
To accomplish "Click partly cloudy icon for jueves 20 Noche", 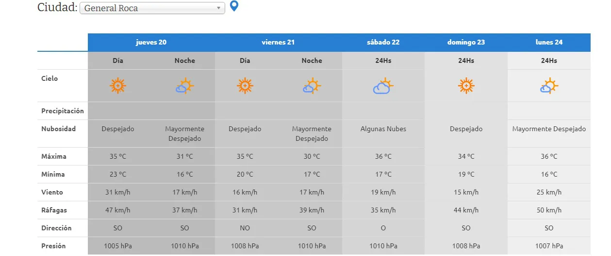I will pyautogui.click(x=184, y=86).
